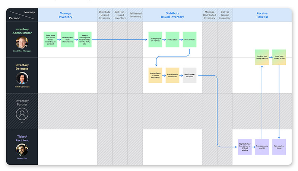Select the 'Lookup fan/verify identity' note
Screen dimensions: 298x171
pos(262,57)
